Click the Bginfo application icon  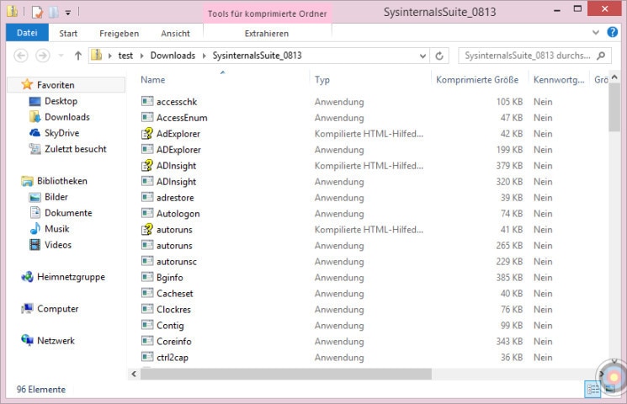[147, 277]
